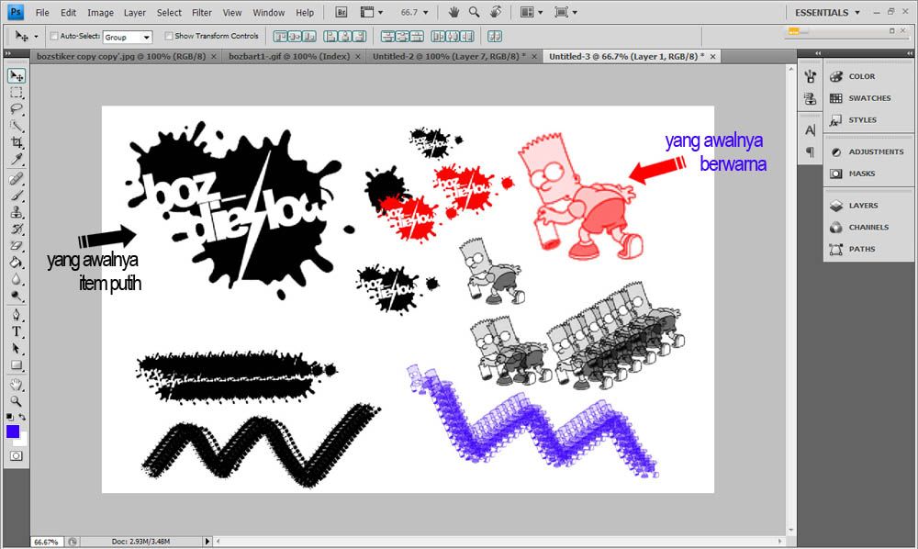Click the blue foreground color swatch
This screenshot has width=918, height=549.
click(x=12, y=431)
